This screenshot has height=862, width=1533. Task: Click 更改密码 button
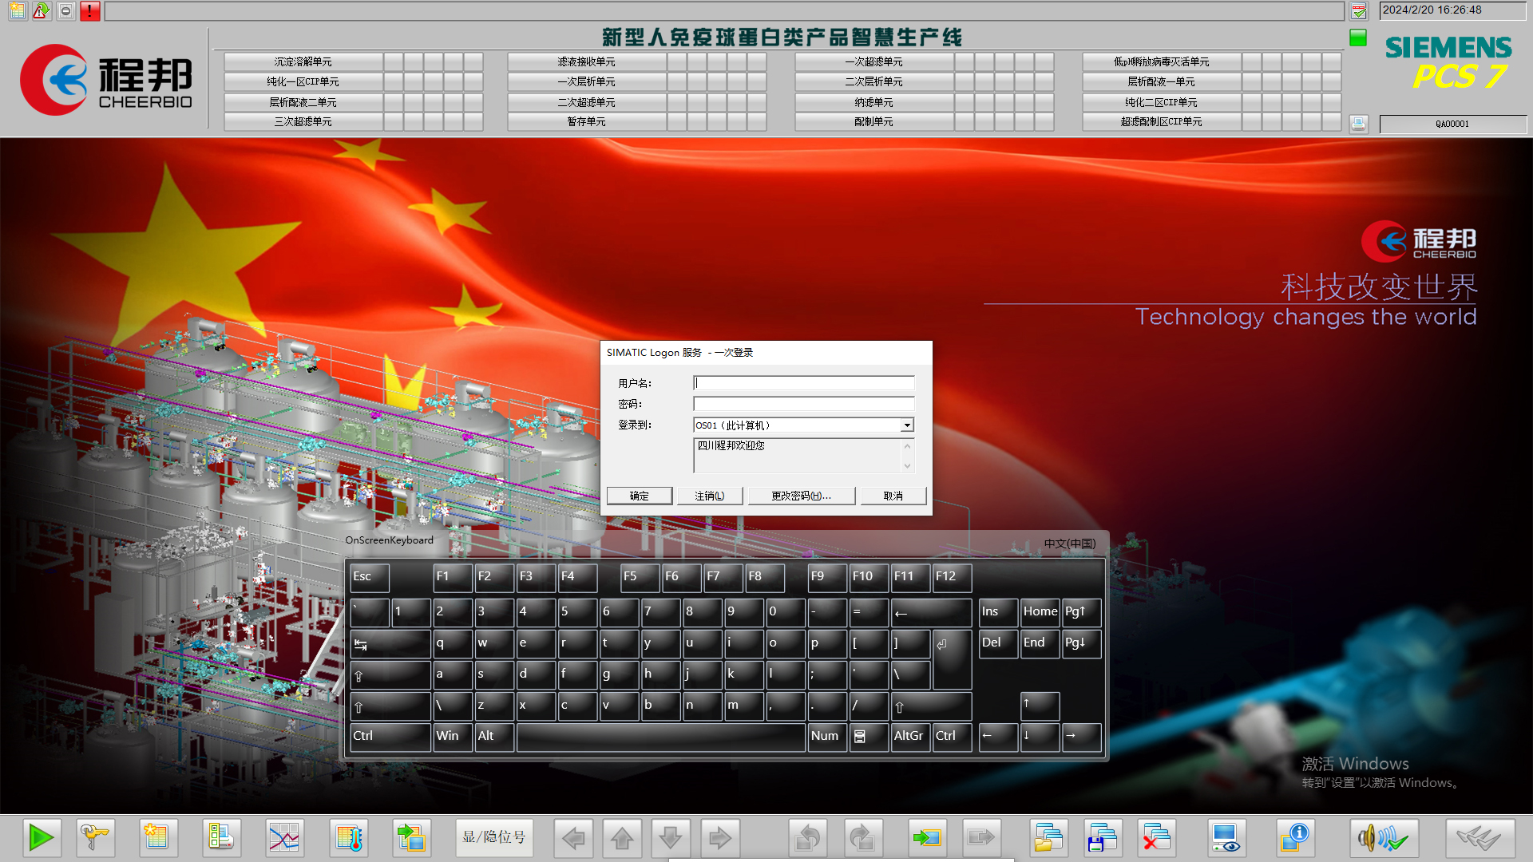click(802, 496)
